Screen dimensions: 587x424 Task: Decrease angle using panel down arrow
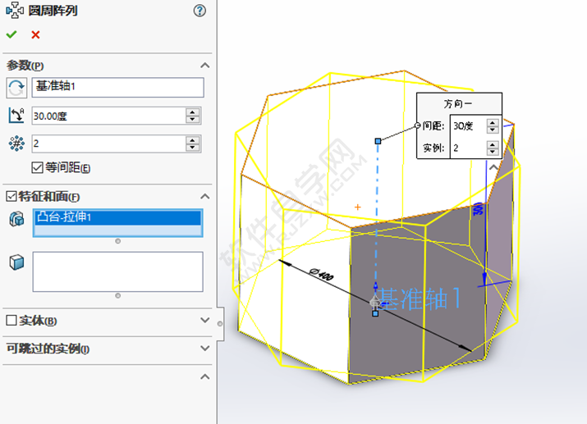192,120
